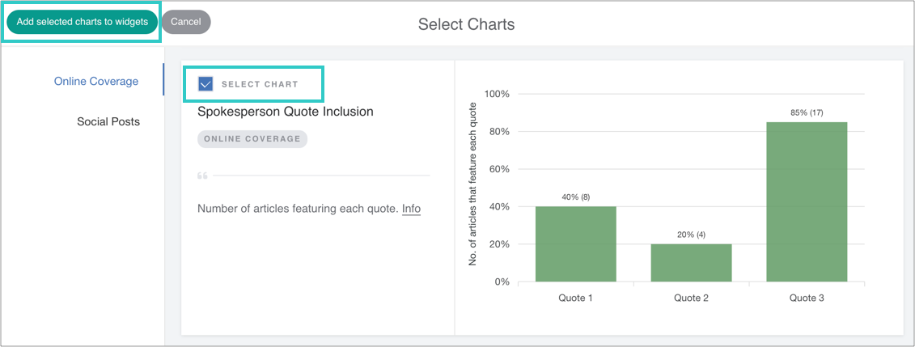The width and height of the screenshot is (915, 347).
Task: Click the Spokesperson Quote Inclusion chart title
Action: tap(286, 112)
